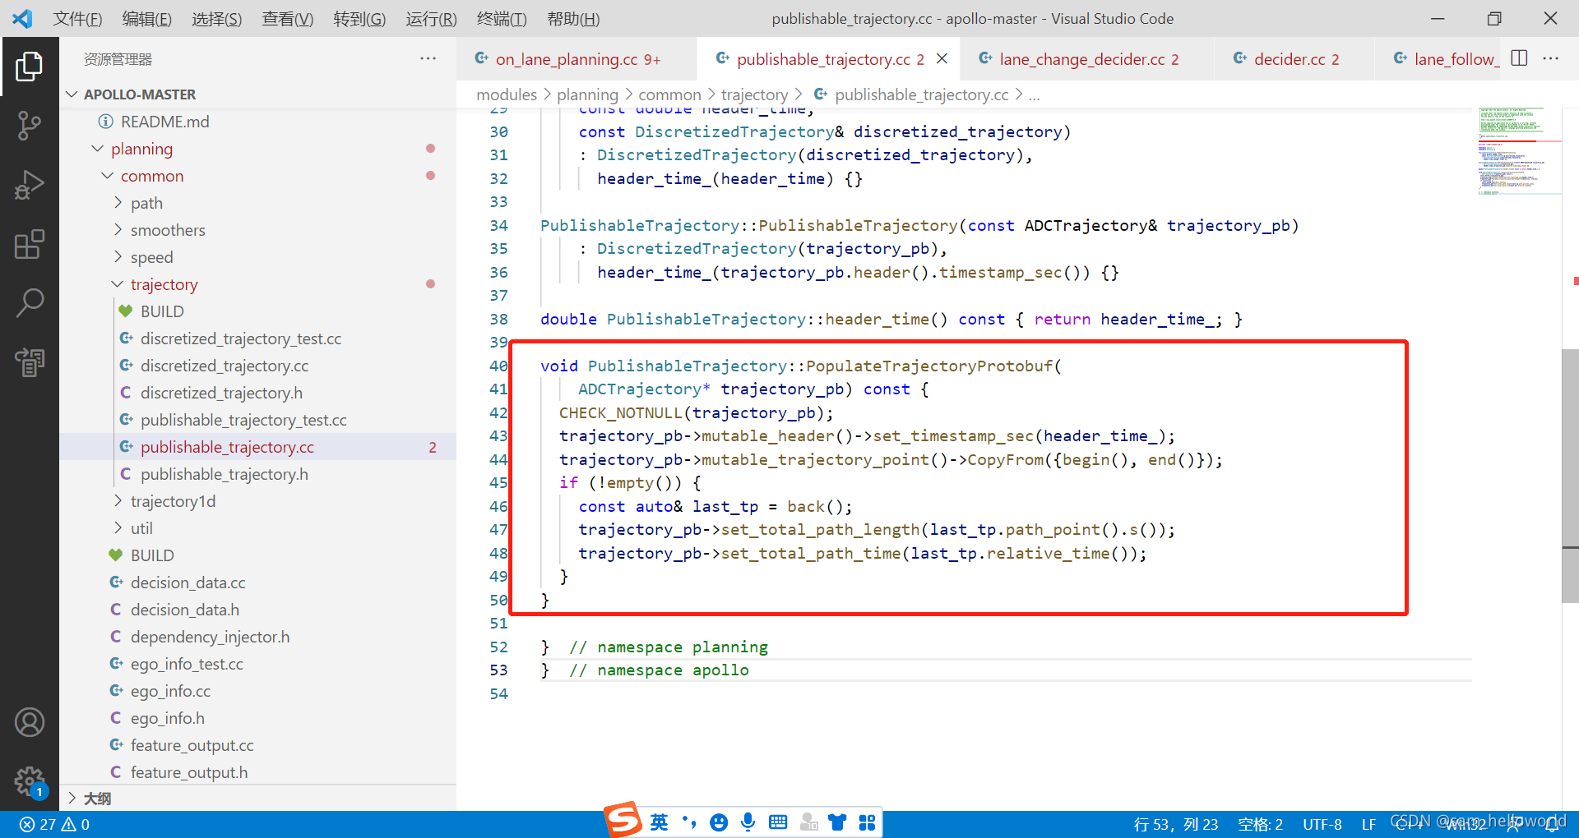The width and height of the screenshot is (1579, 838).
Task: Open the Explorer view in activity bar
Action: pos(29,67)
